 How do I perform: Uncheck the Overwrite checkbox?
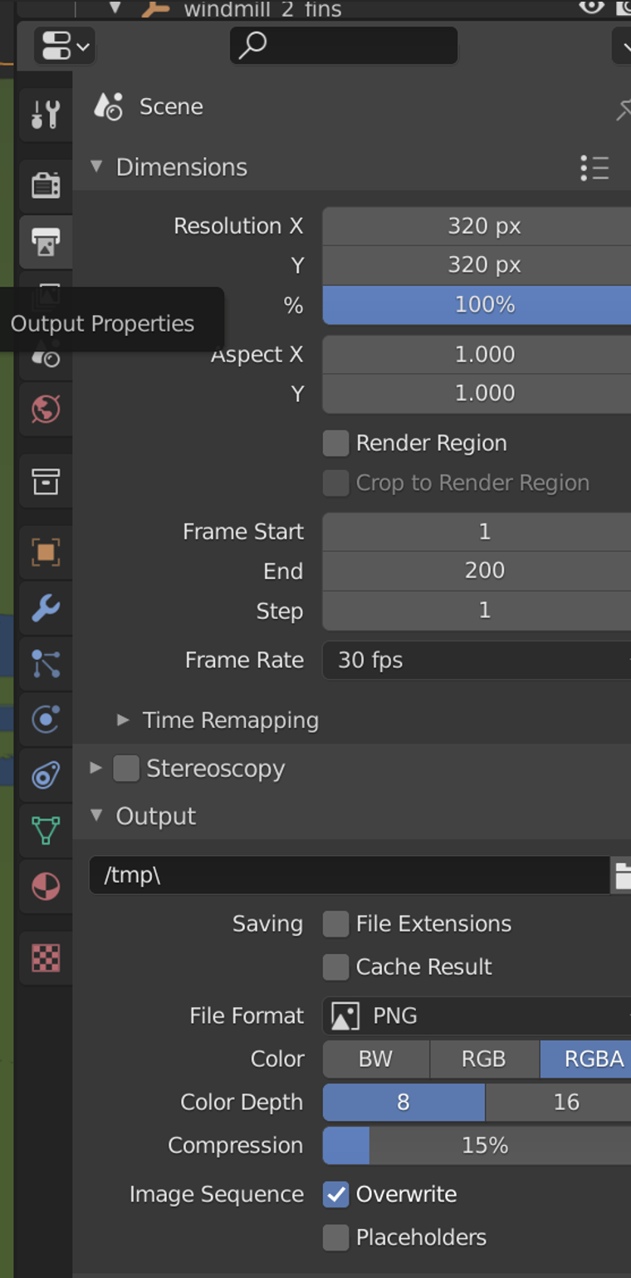(x=335, y=1194)
